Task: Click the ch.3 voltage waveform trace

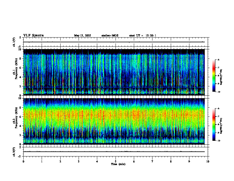Action: pos(114,152)
